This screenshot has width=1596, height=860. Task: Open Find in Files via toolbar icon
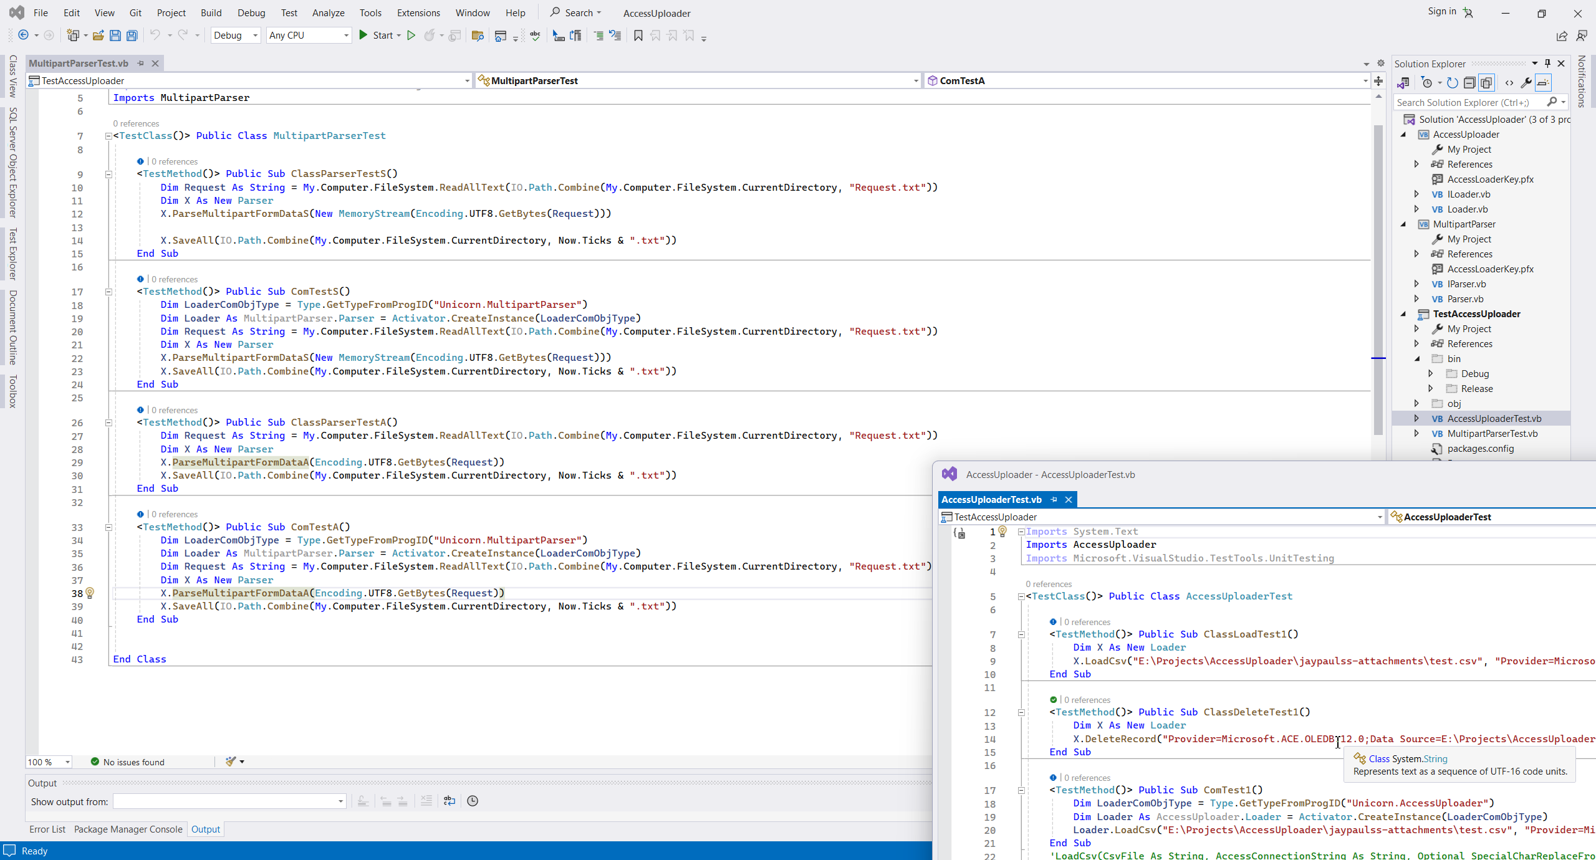pos(478,36)
